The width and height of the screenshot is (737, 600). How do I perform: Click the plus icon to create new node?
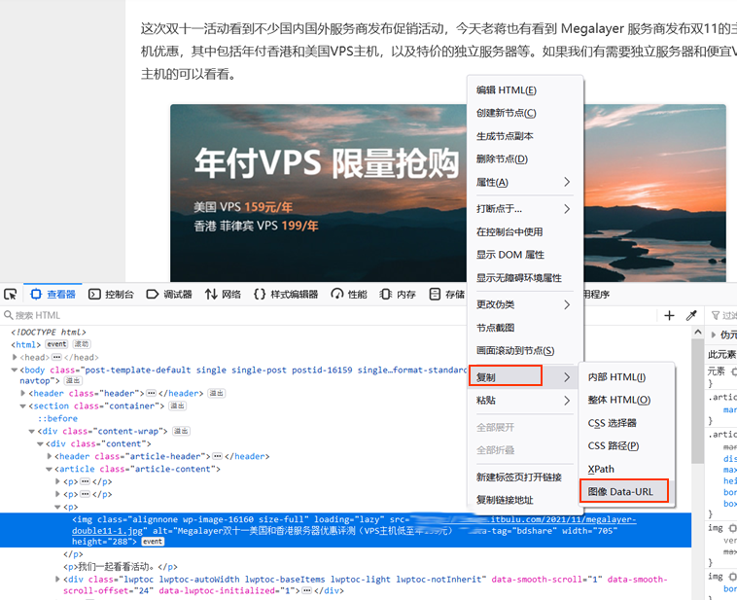[669, 315]
